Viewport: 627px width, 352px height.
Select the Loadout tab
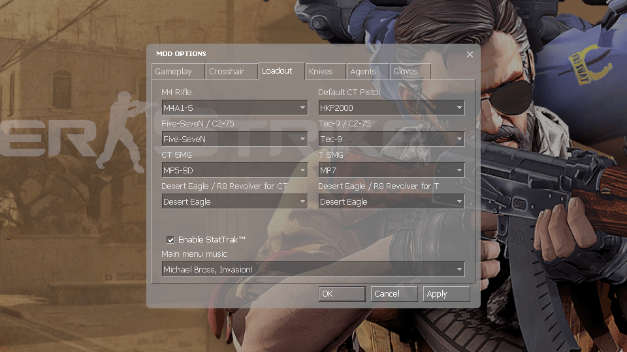point(277,71)
